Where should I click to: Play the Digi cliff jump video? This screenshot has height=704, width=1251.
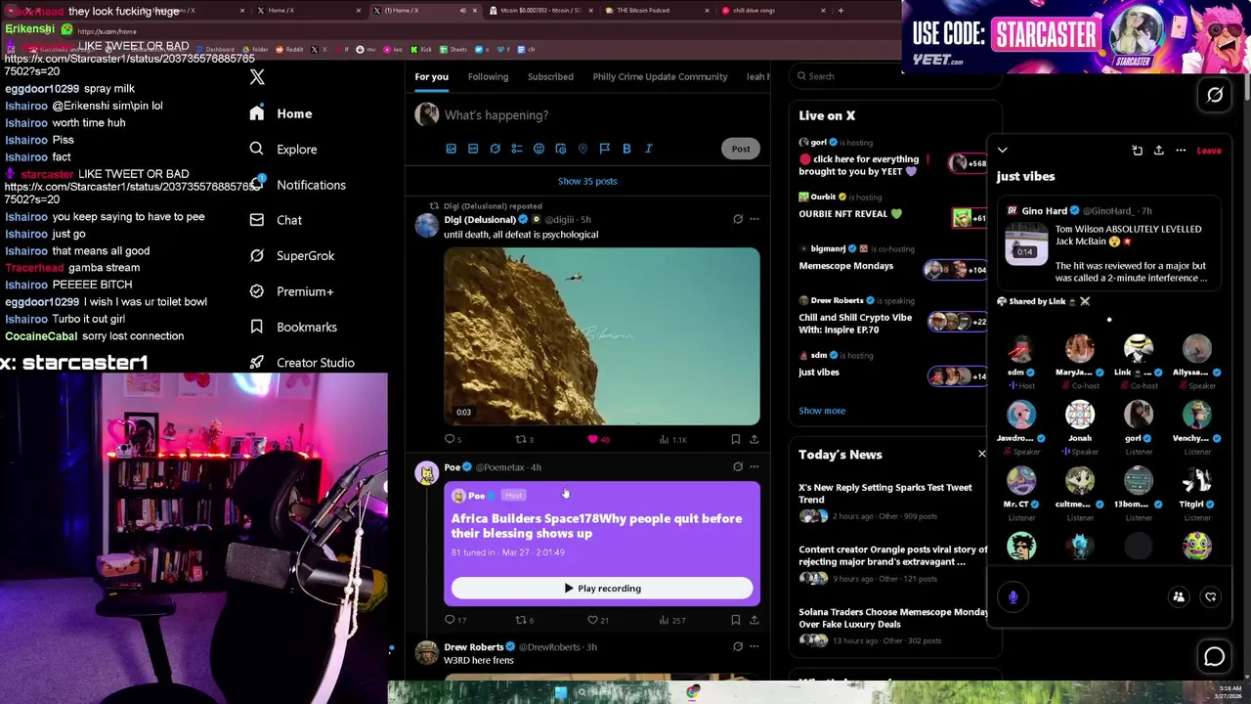tap(601, 336)
